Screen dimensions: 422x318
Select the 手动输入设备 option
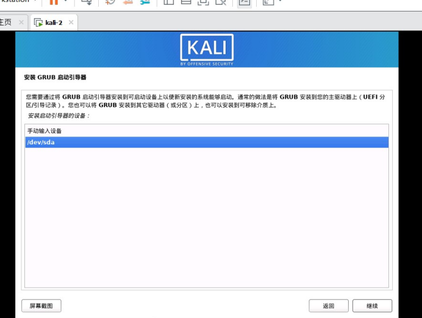[x=207, y=131]
